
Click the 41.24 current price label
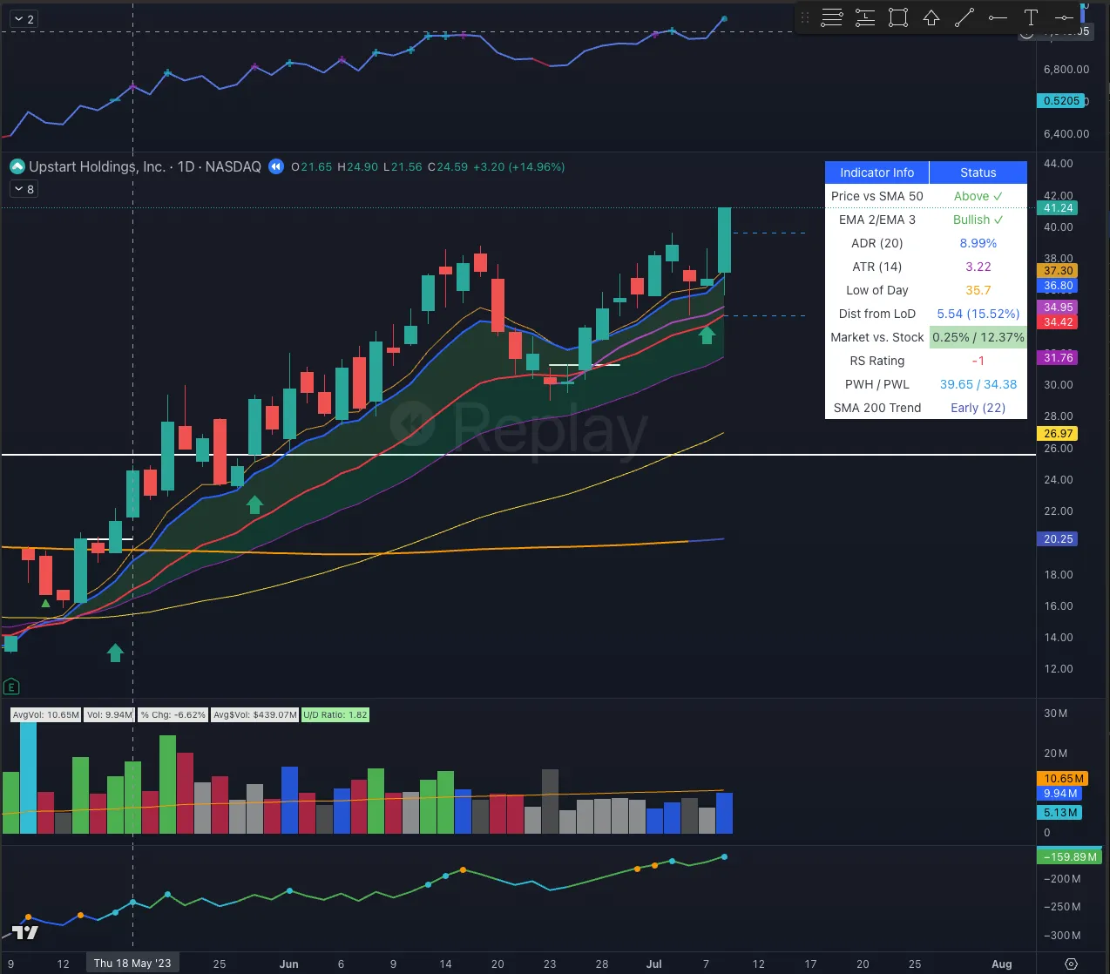click(1059, 207)
